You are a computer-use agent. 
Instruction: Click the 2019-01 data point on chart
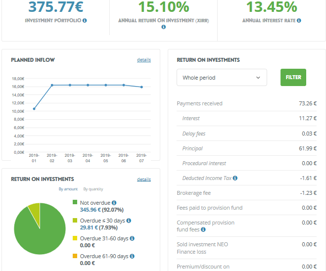tap(34, 109)
